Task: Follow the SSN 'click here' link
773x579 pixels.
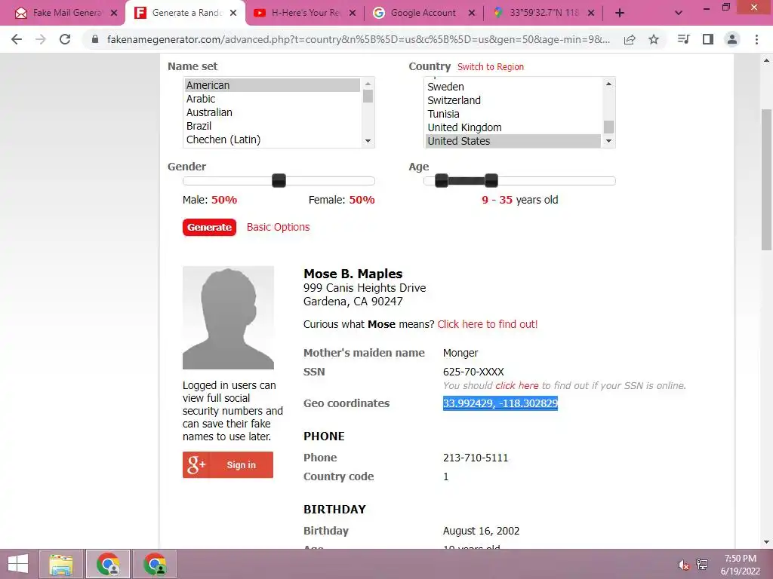Action: pyautogui.click(x=516, y=385)
